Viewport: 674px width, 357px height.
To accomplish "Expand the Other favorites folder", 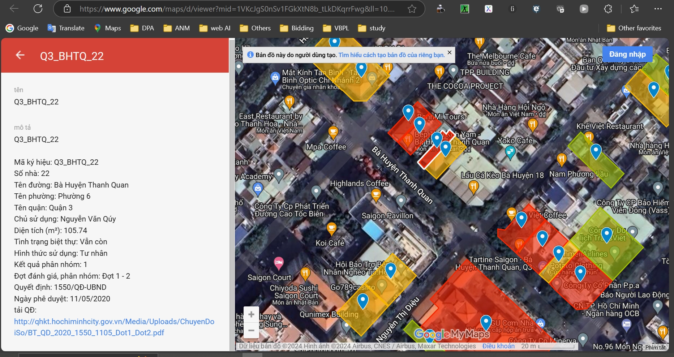I will tap(634, 28).
